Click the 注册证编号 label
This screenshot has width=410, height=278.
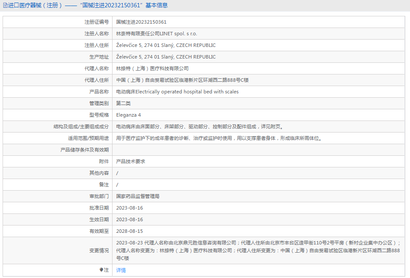pos(97,22)
